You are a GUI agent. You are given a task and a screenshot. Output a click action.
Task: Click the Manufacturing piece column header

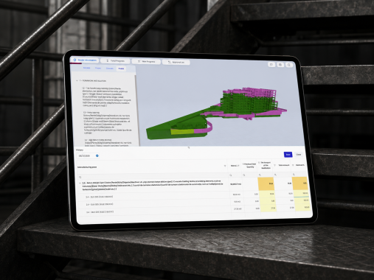(87, 167)
